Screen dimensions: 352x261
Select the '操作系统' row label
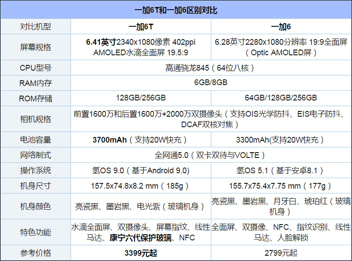(36, 171)
